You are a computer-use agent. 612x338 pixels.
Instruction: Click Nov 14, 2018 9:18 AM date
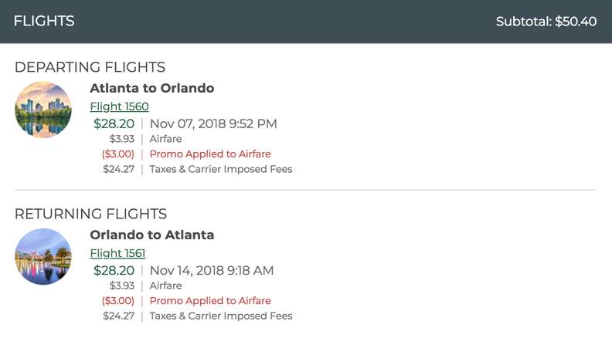[x=212, y=271]
